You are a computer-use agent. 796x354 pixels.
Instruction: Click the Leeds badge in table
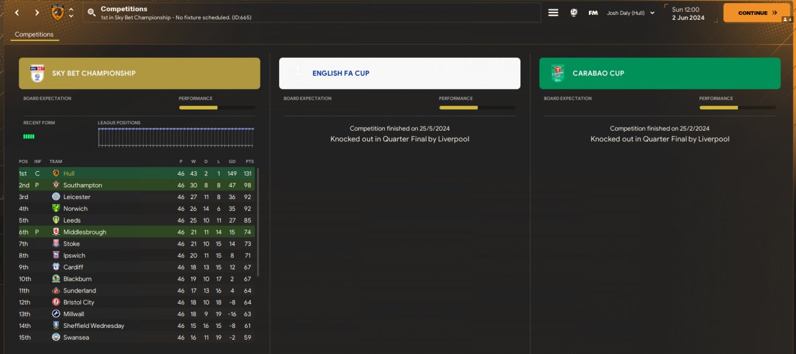(x=56, y=220)
